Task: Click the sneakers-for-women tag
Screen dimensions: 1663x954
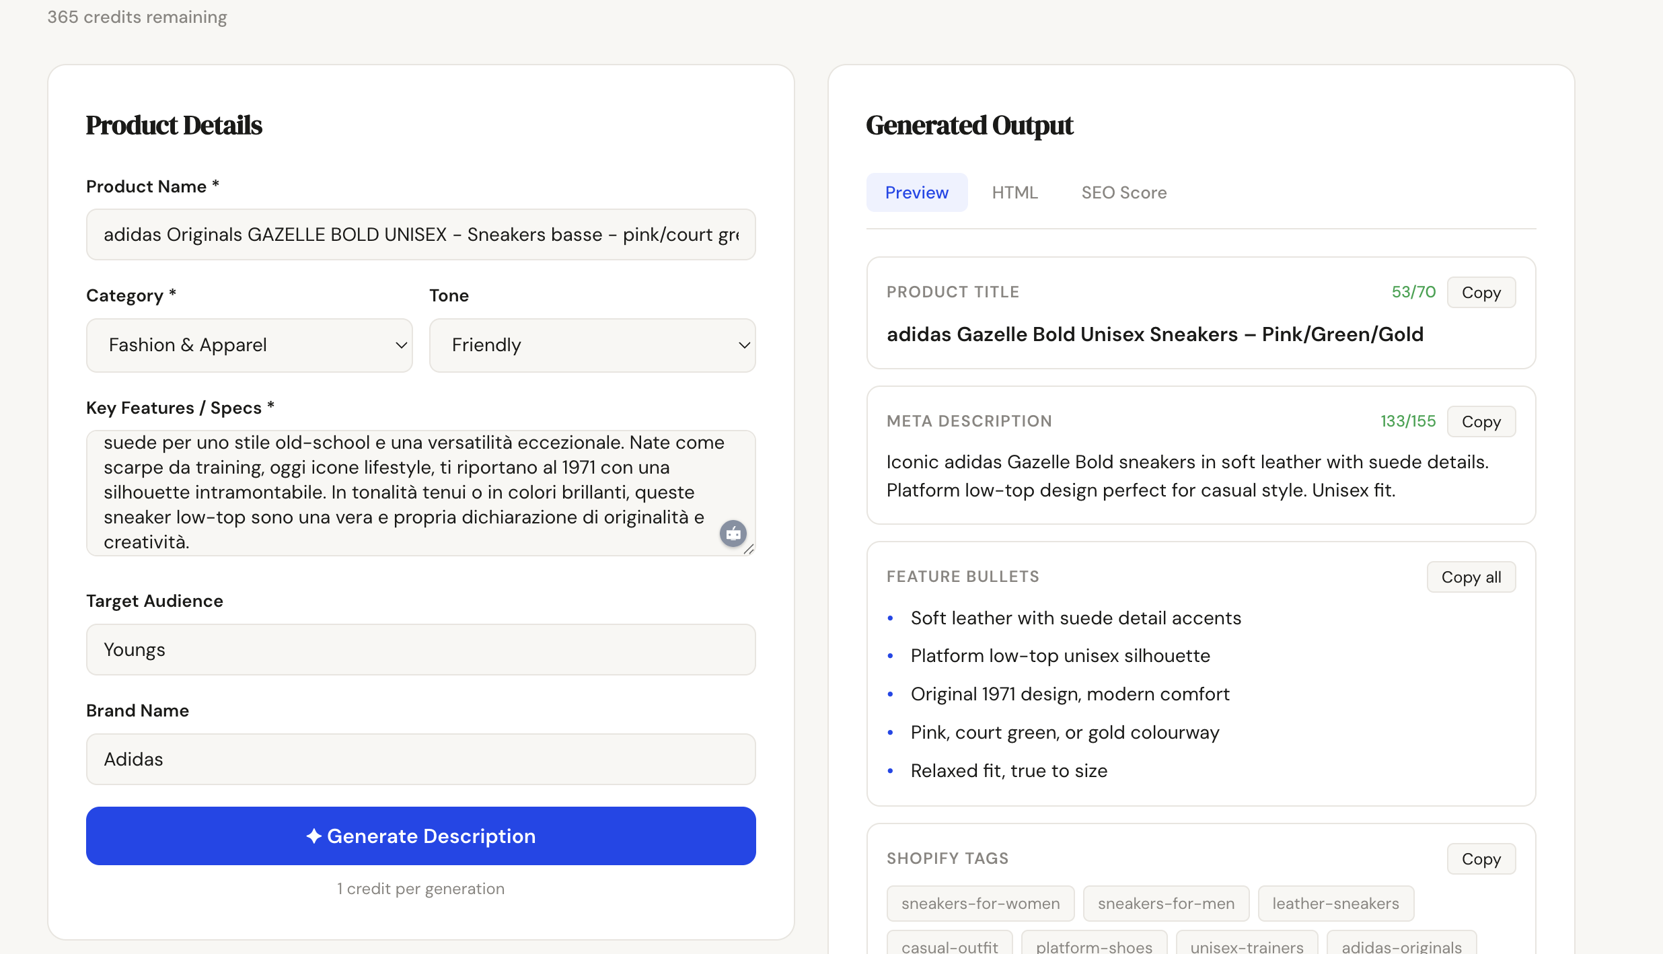Action: 980,904
